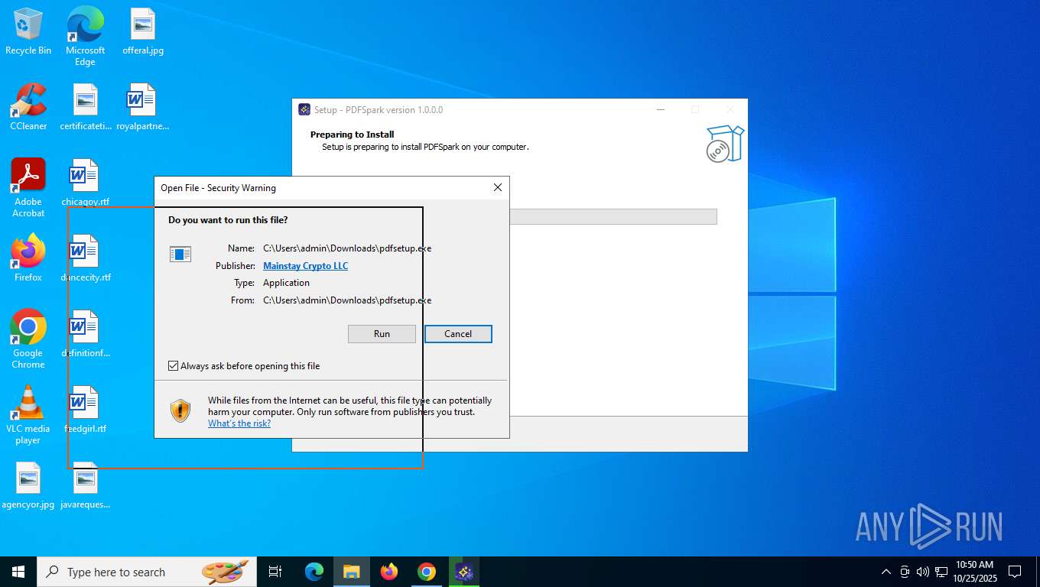Click the meet now system tray icon

(905, 572)
